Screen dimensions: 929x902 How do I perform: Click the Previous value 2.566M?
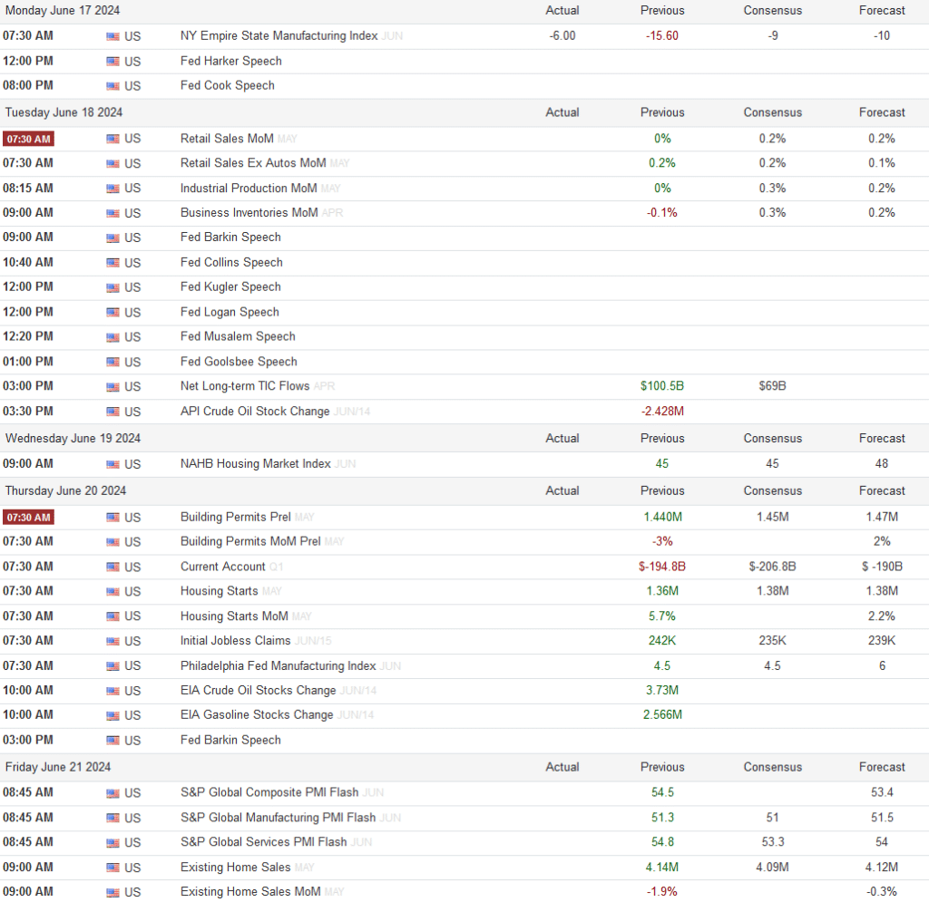point(661,715)
